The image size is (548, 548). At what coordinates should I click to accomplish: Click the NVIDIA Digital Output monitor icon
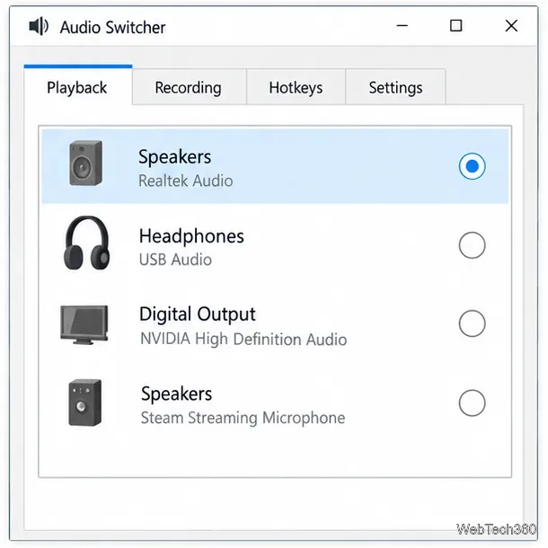84,324
